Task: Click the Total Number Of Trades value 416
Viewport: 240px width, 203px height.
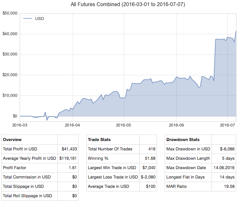Action: 151,149
